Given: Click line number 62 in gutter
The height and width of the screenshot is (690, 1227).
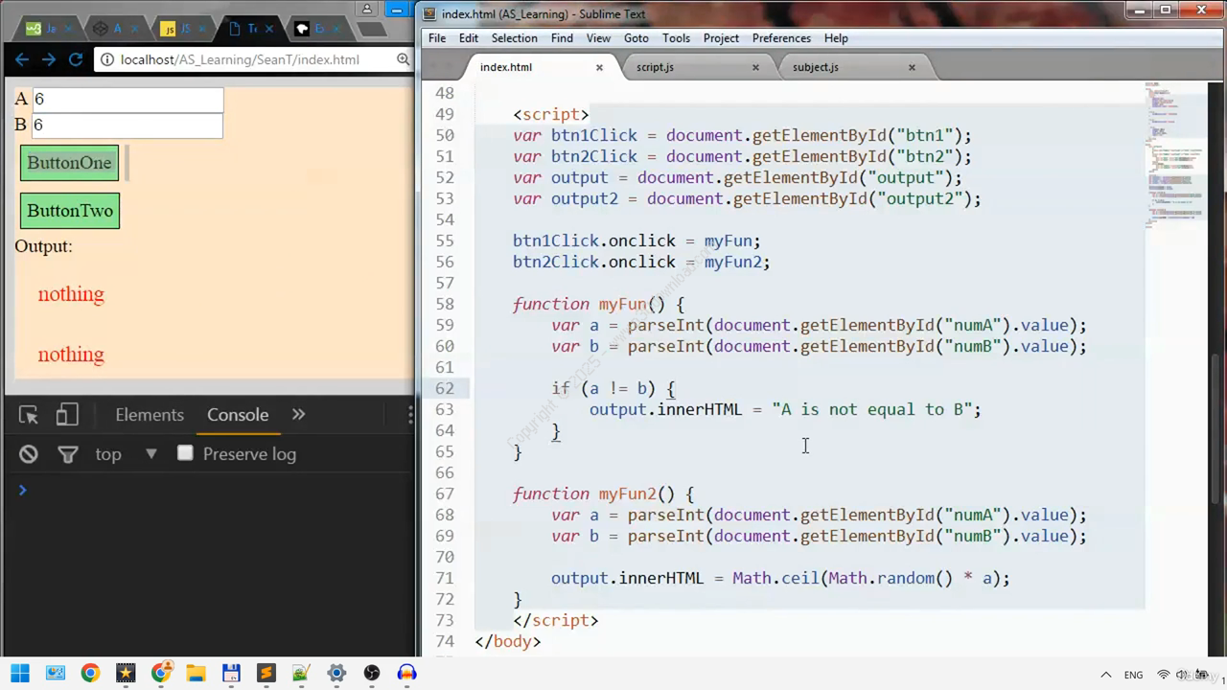Looking at the screenshot, I should [x=445, y=388].
